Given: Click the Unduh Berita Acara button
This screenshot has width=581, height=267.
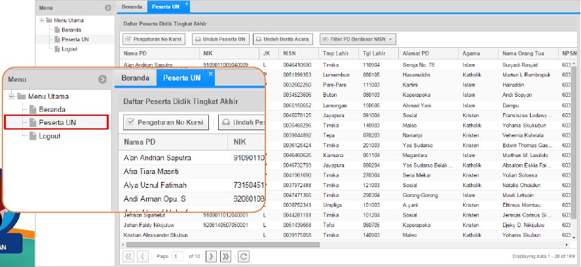Looking at the screenshot, I should 283,39.
